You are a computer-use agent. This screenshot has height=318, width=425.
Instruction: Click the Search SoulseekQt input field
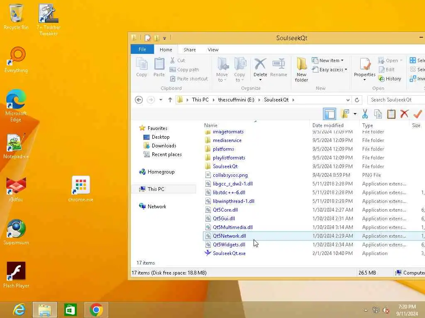tap(396, 100)
